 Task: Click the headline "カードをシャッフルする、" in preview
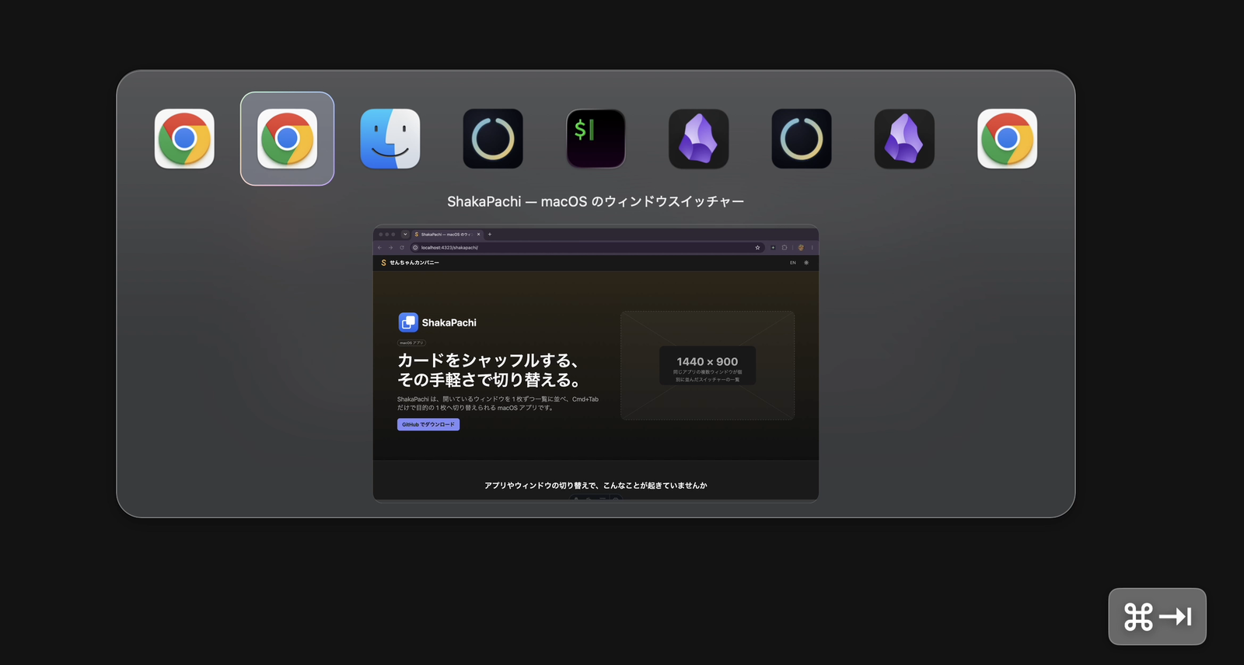point(489,360)
